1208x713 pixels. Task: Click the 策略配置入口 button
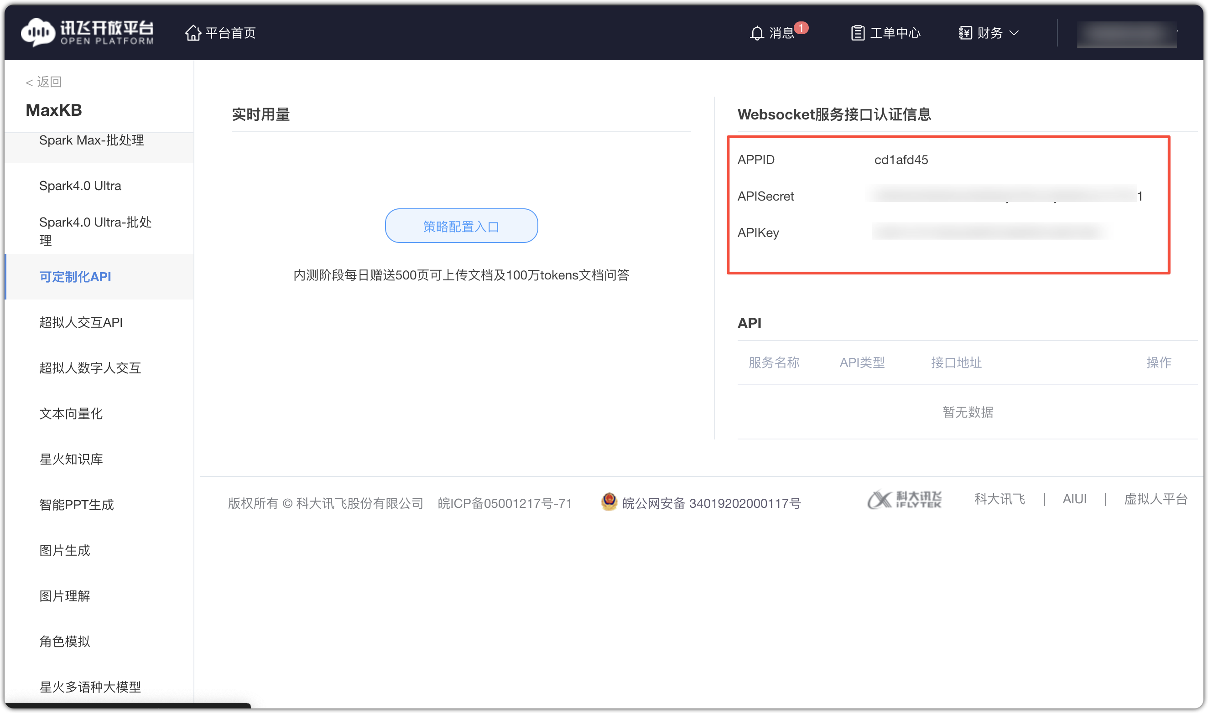(461, 226)
